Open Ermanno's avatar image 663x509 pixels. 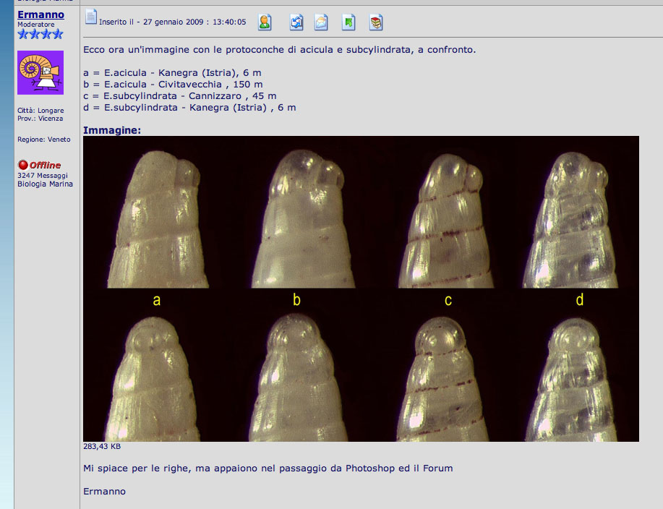pos(40,73)
